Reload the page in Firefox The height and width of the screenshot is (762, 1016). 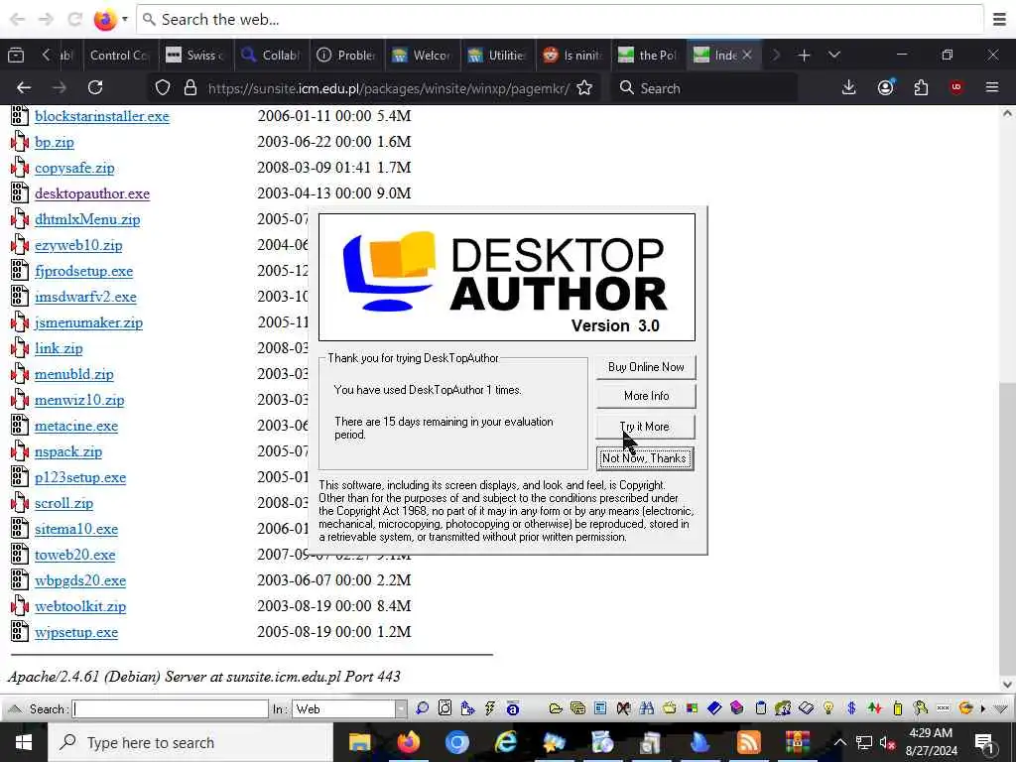(x=95, y=87)
